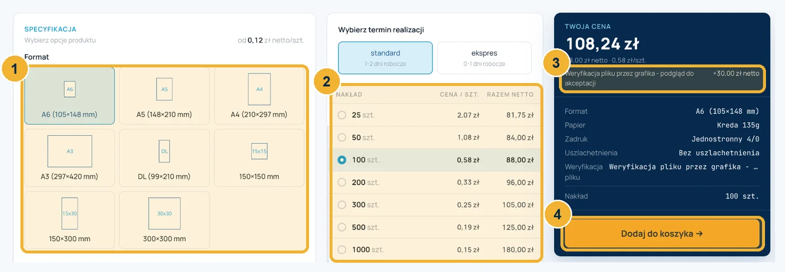Click the DL page icon
785x272 pixels.
tap(164, 151)
